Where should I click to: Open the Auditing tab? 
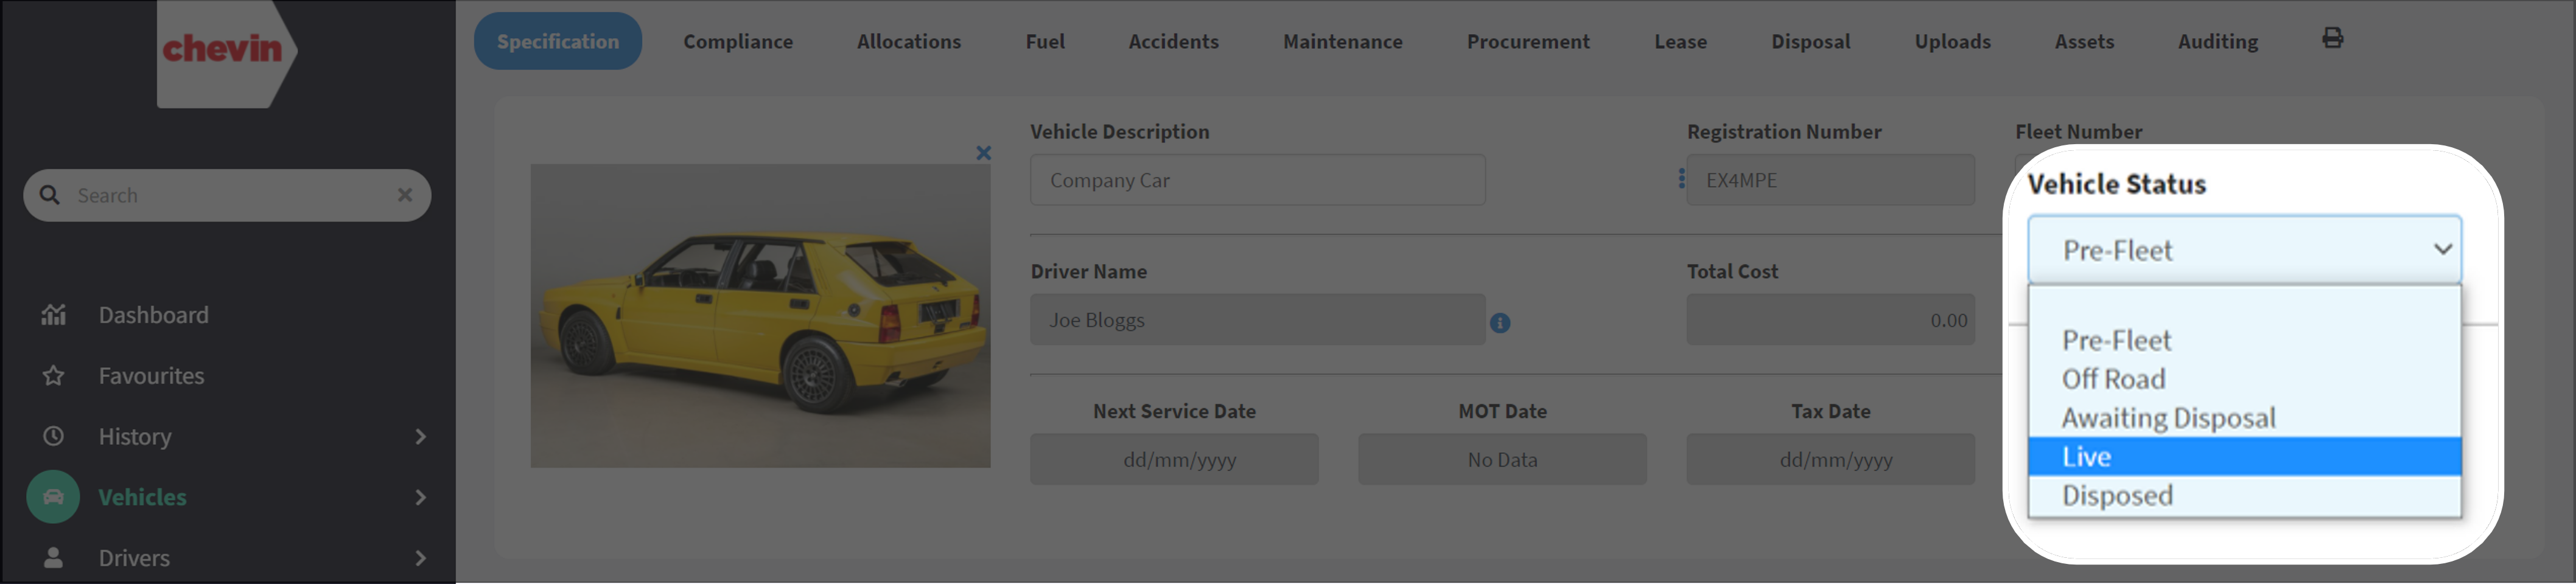point(2218,41)
